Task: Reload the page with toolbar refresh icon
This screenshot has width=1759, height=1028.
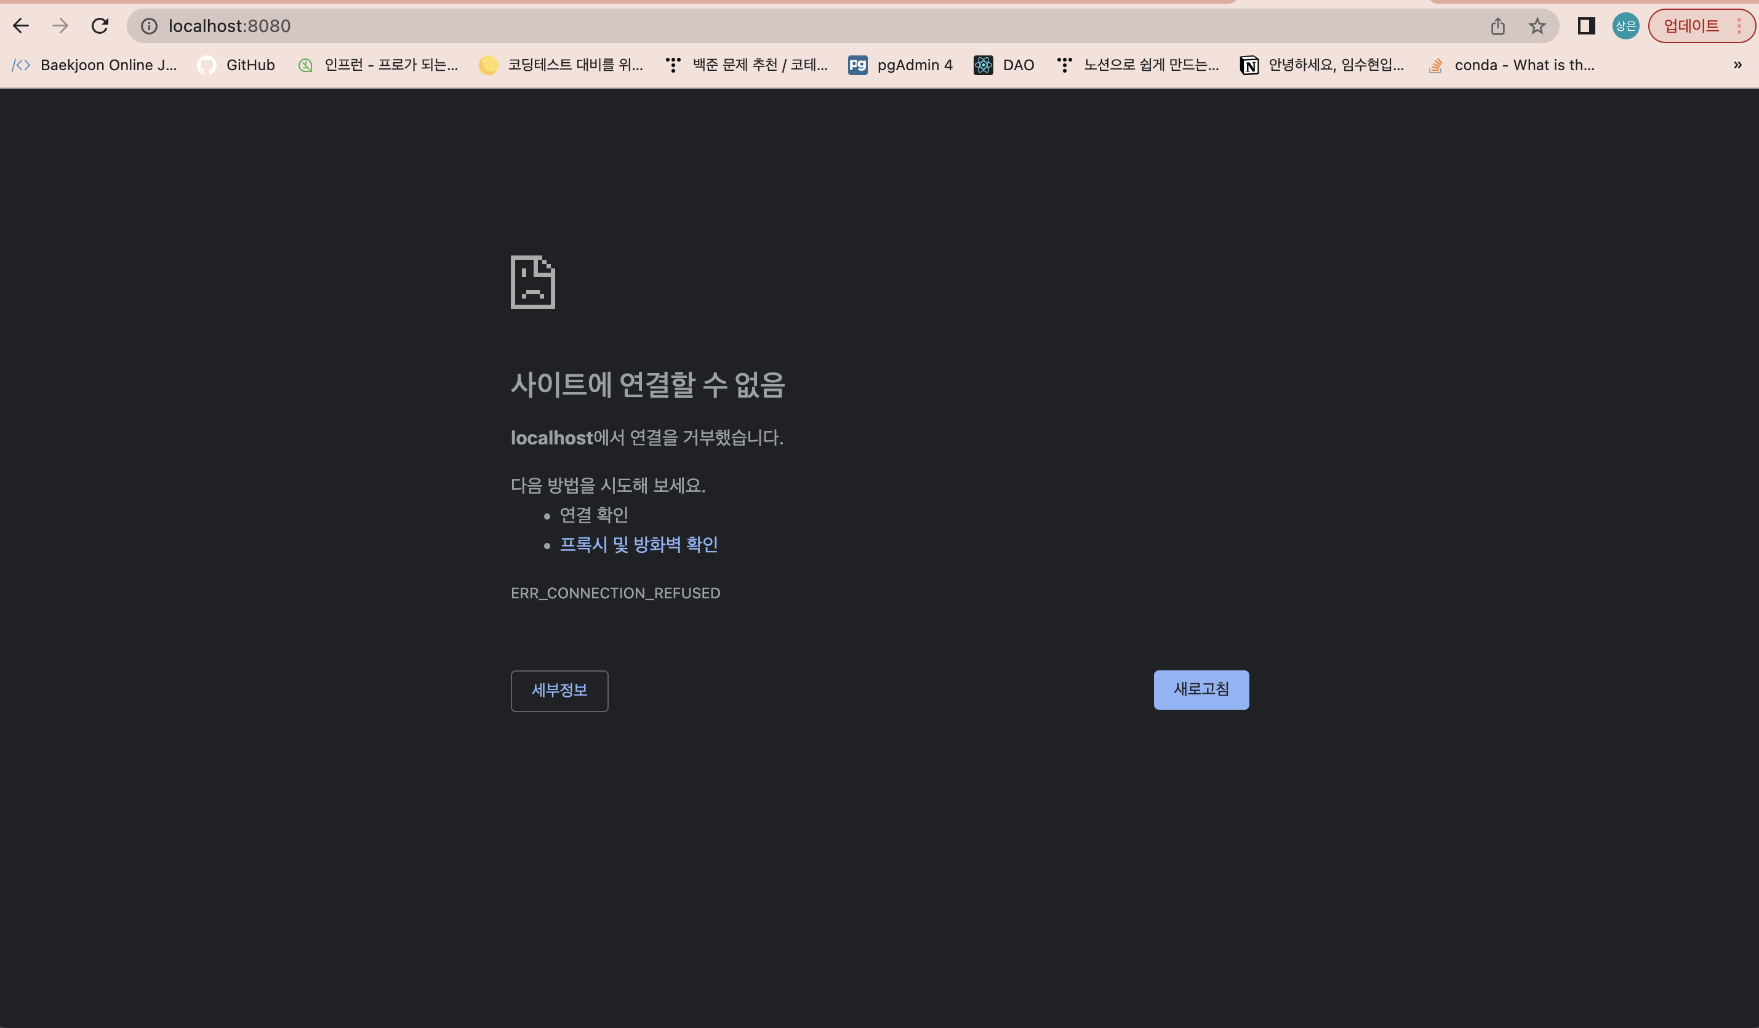Action: (100, 26)
